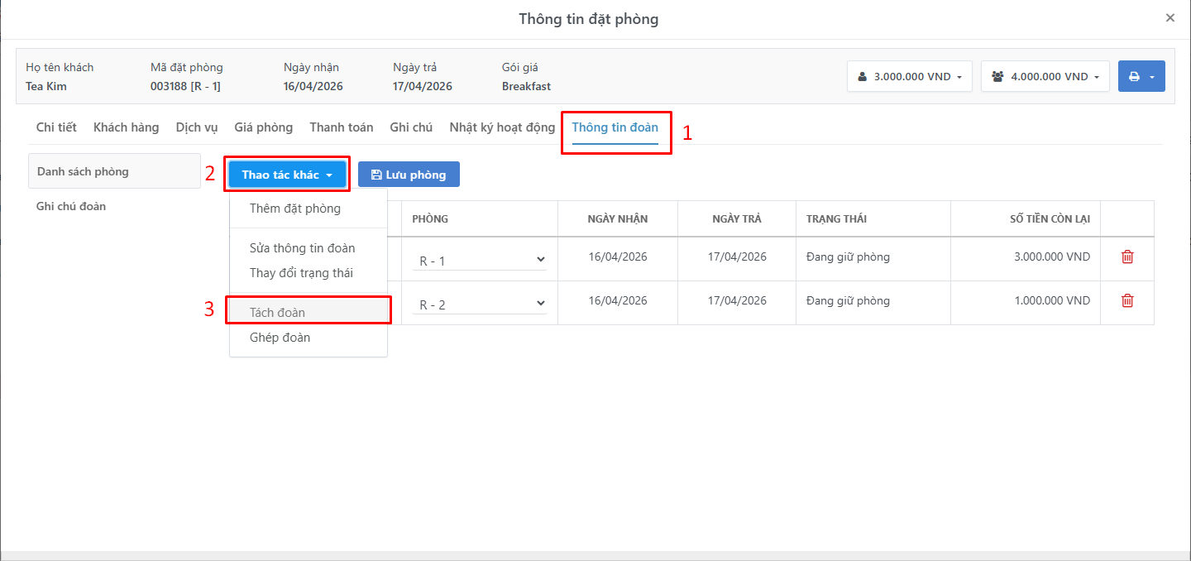Select Tách đoàn in the menu
The image size is (1191, 561).
click(309, 313)
